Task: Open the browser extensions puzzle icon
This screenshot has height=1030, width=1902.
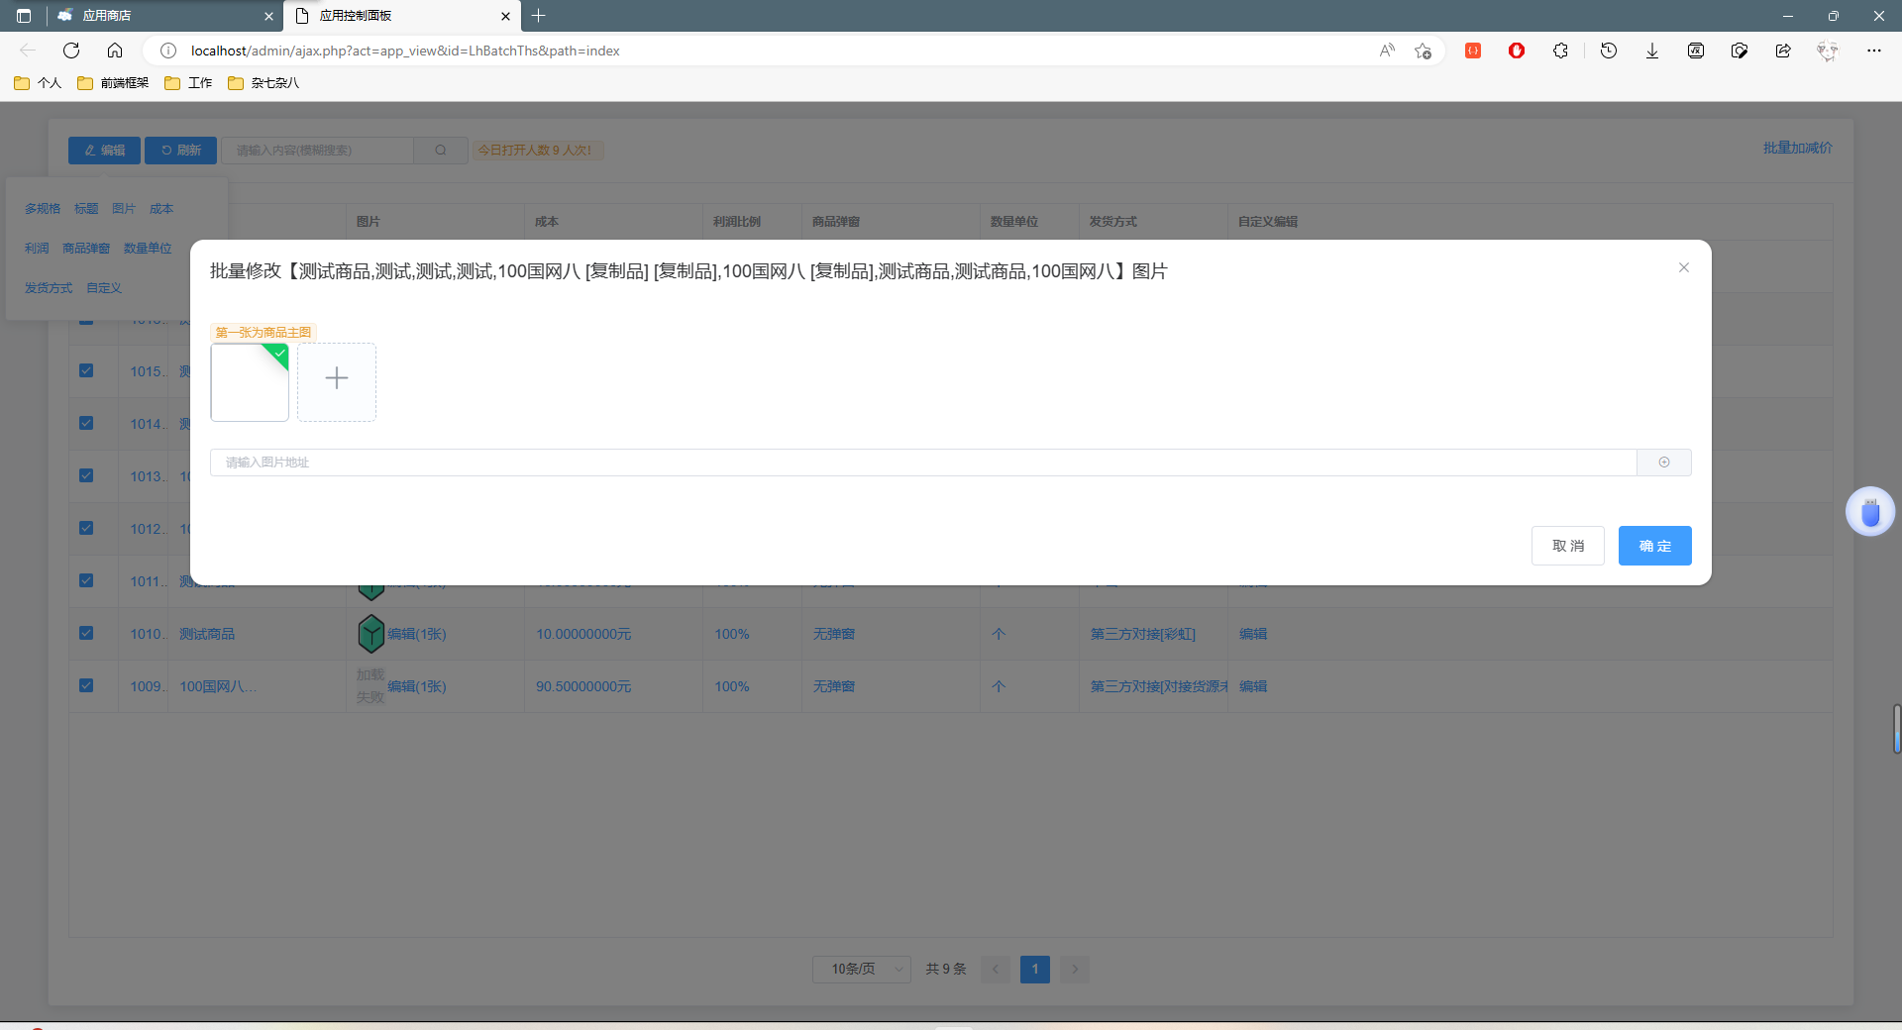Action: (1560, 51)
